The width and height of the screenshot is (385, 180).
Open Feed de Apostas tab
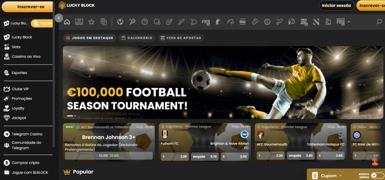(181, 38)
